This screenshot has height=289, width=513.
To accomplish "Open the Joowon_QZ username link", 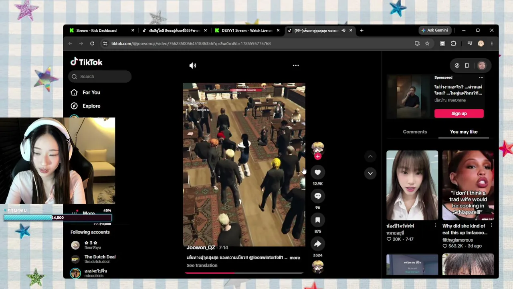I will [x=201, y=248].
